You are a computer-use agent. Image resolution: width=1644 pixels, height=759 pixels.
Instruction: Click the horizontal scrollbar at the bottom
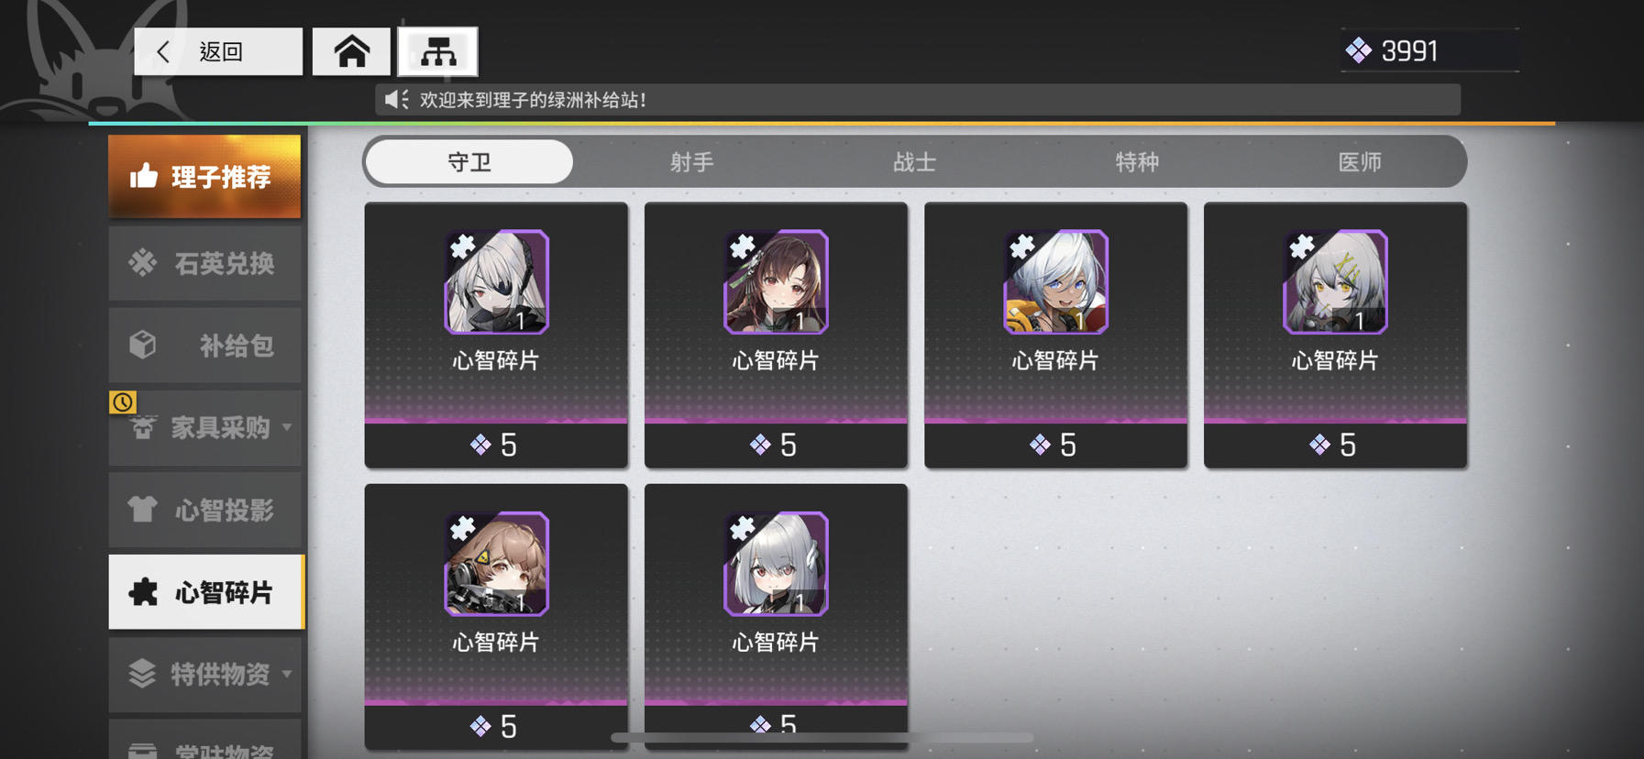click(822, 737)
